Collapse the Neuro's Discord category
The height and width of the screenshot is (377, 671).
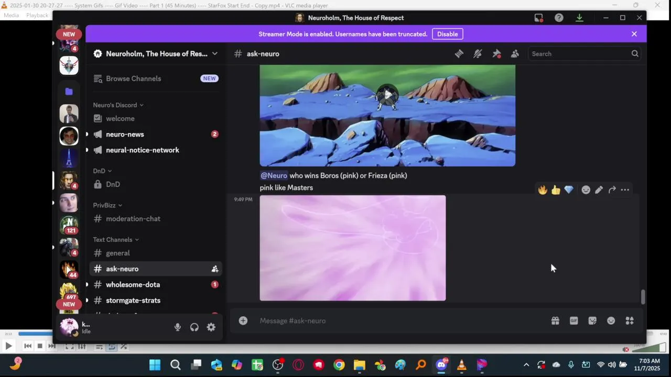pos(118,105)
